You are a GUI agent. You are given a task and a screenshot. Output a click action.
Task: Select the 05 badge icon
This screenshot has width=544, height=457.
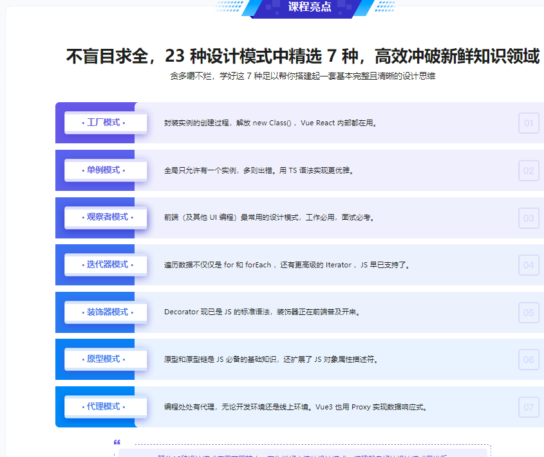(529, 312)
